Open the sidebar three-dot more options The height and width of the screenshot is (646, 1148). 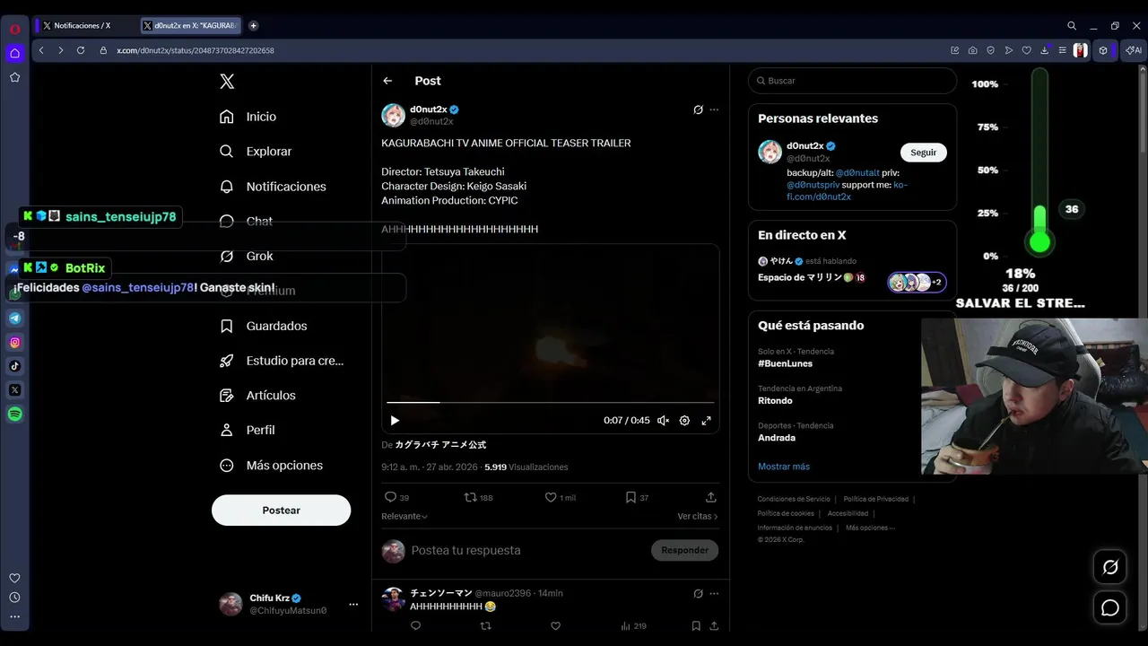[14, 616]
